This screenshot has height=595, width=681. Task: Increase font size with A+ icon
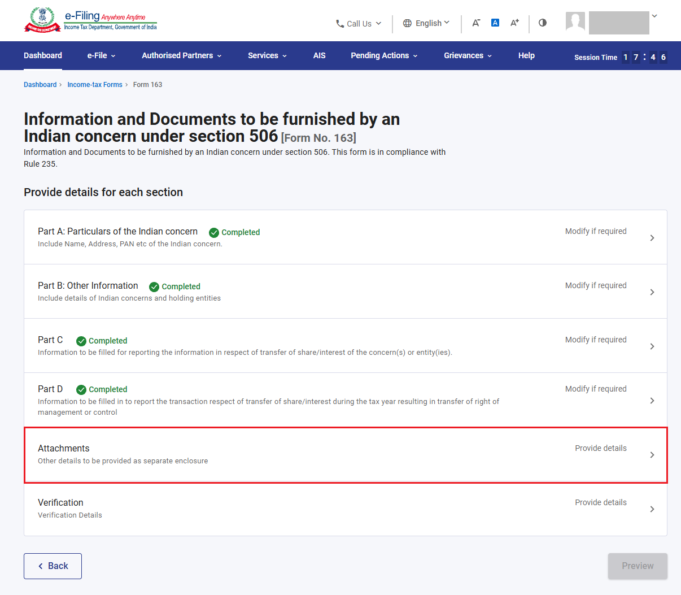(514, 23)
